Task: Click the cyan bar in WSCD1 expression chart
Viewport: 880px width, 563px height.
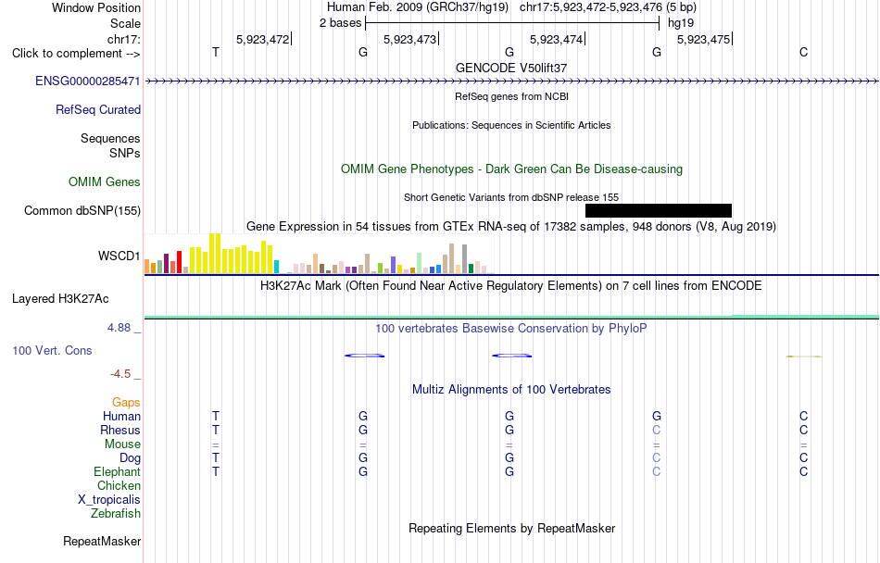Action: (276, 267)
